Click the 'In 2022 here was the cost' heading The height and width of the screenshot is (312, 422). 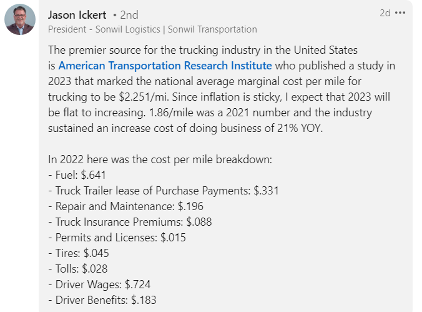tap(159, 159)
